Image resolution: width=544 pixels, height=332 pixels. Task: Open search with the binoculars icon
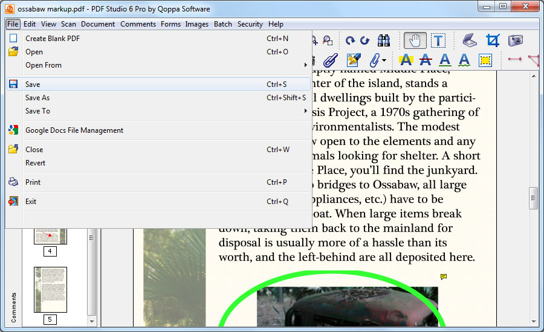pyautogui.click(x=384, y=40)
